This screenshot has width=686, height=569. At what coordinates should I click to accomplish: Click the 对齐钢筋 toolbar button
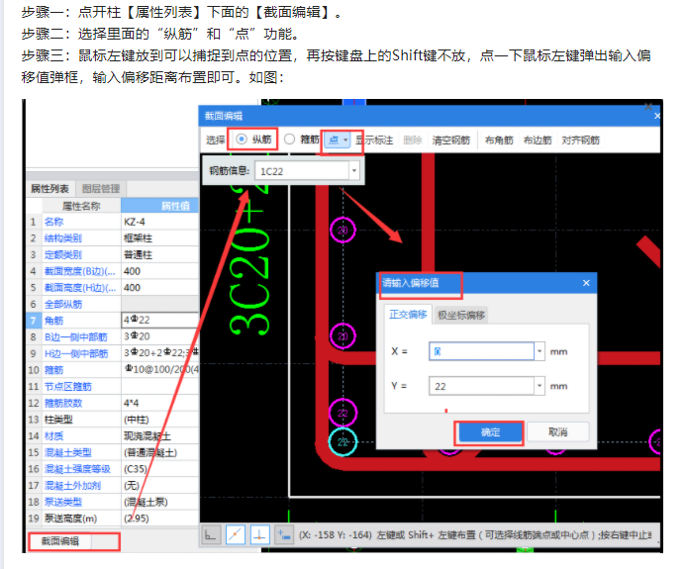580,141
